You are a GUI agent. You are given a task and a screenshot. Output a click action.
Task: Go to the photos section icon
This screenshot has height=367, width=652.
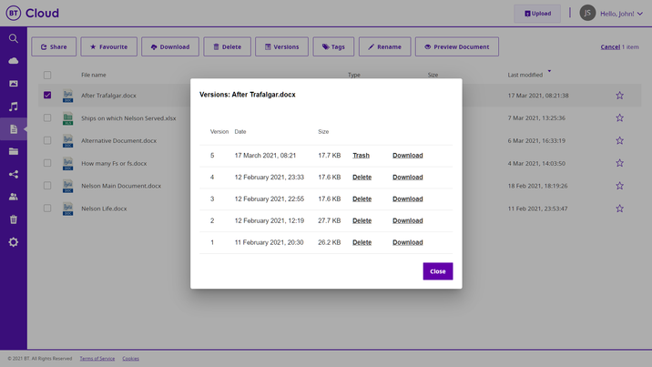pyautogui.click(x=14, y=84)
